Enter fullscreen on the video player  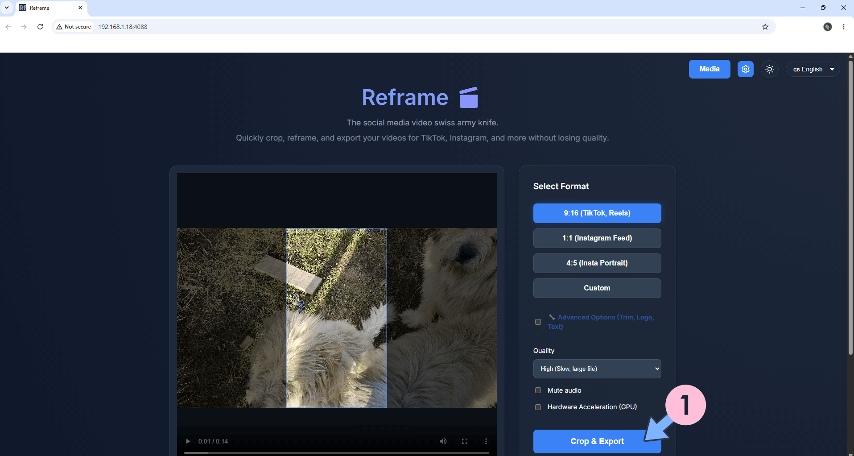[464, 441]
